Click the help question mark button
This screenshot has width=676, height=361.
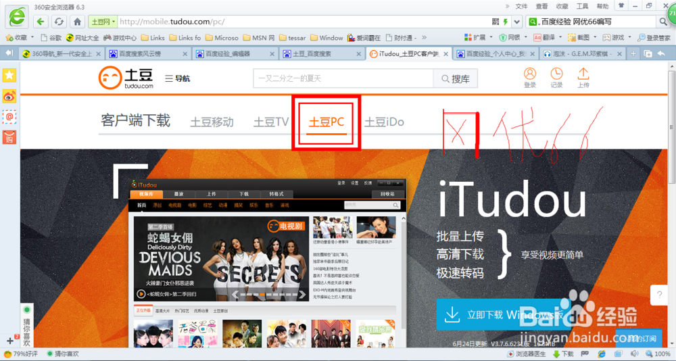[659, 295]
